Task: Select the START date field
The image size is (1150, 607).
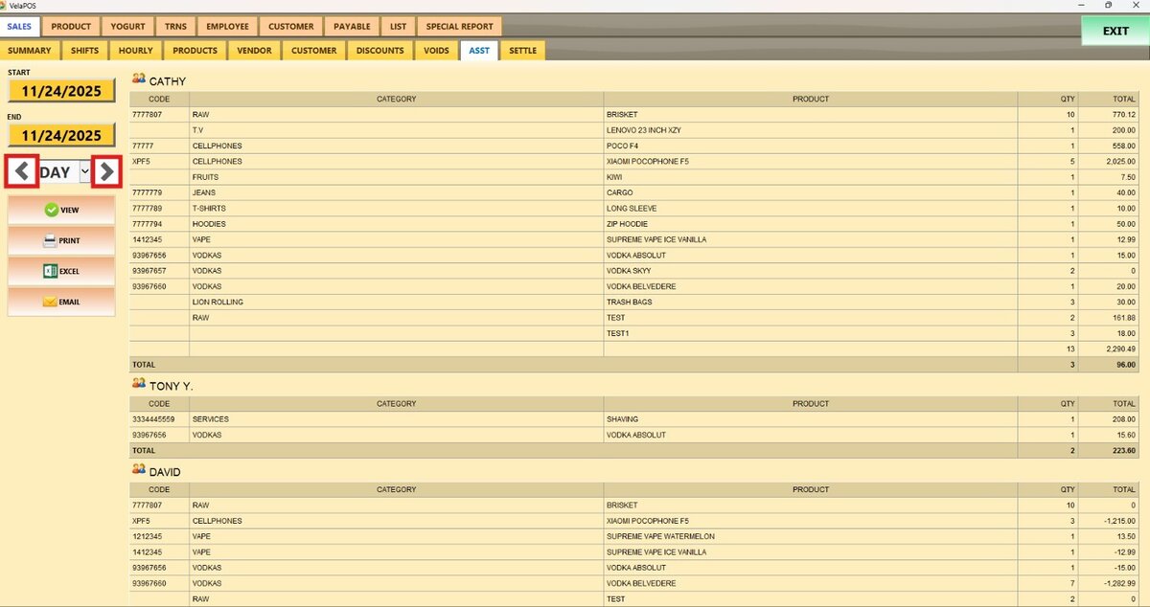Action: 61,90
